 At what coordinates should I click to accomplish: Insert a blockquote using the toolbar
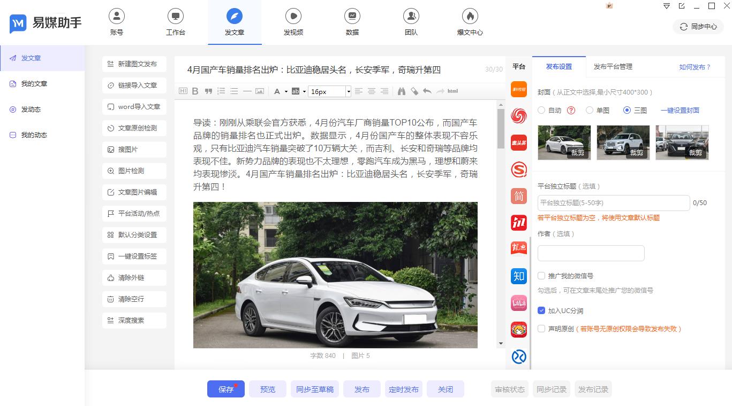point(208,91)
